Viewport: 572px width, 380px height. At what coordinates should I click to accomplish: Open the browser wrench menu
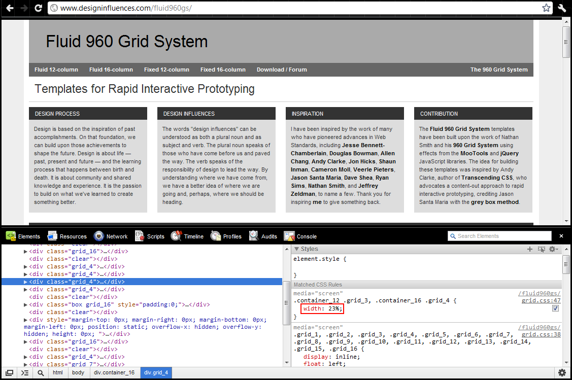click(562, 8)
